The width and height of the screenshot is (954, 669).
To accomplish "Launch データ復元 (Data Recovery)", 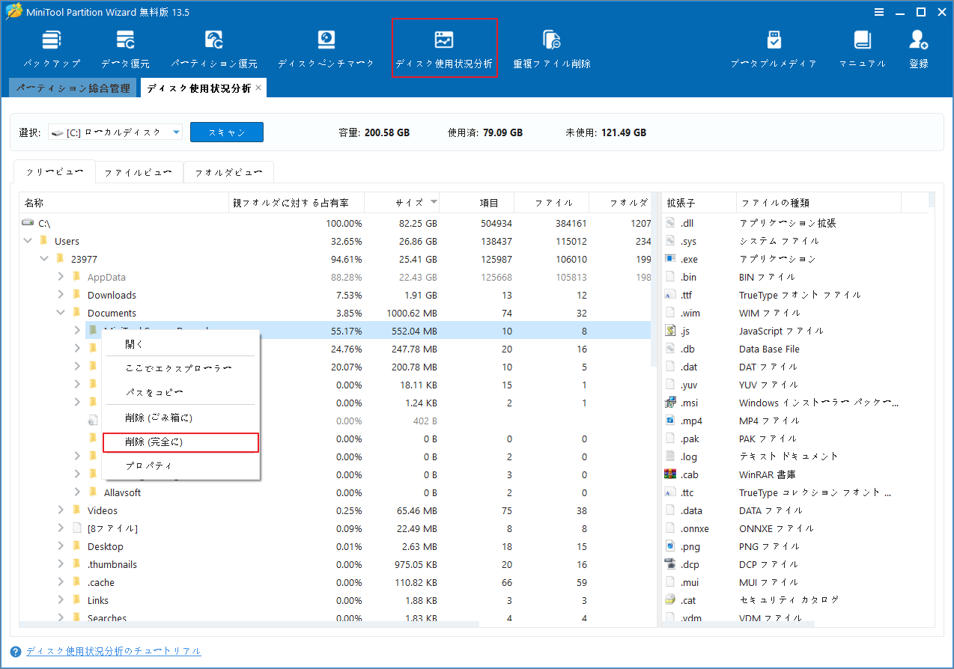I will (x=124, y=45).
